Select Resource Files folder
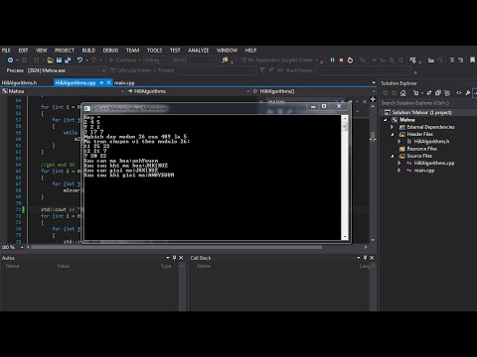477x357 pixels. (x=421, y=149)
